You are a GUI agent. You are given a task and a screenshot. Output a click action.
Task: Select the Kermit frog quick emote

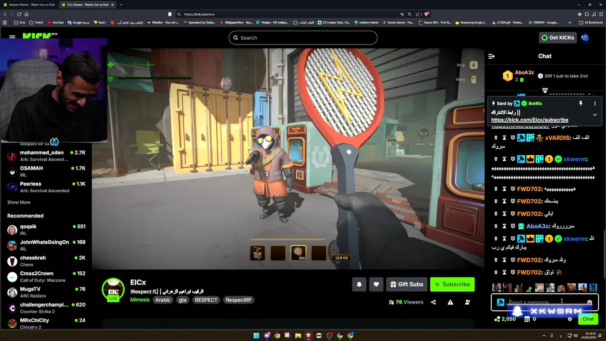tap(528, 288)
